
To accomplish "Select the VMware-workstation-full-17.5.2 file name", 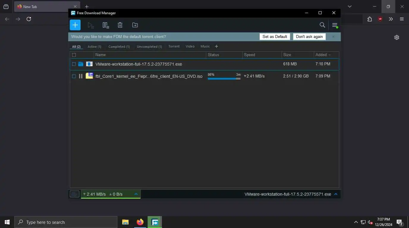I will click(139, 64).
